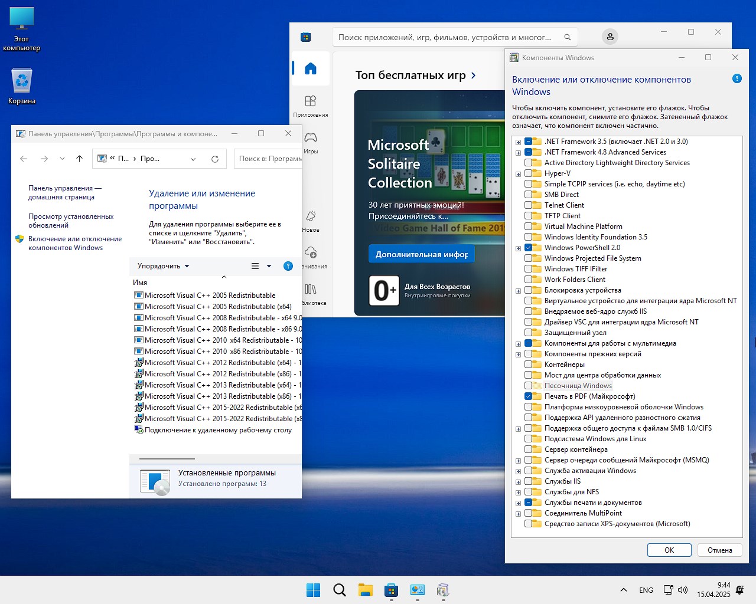Enable the Telnet Client checkbox

(528, 205)
